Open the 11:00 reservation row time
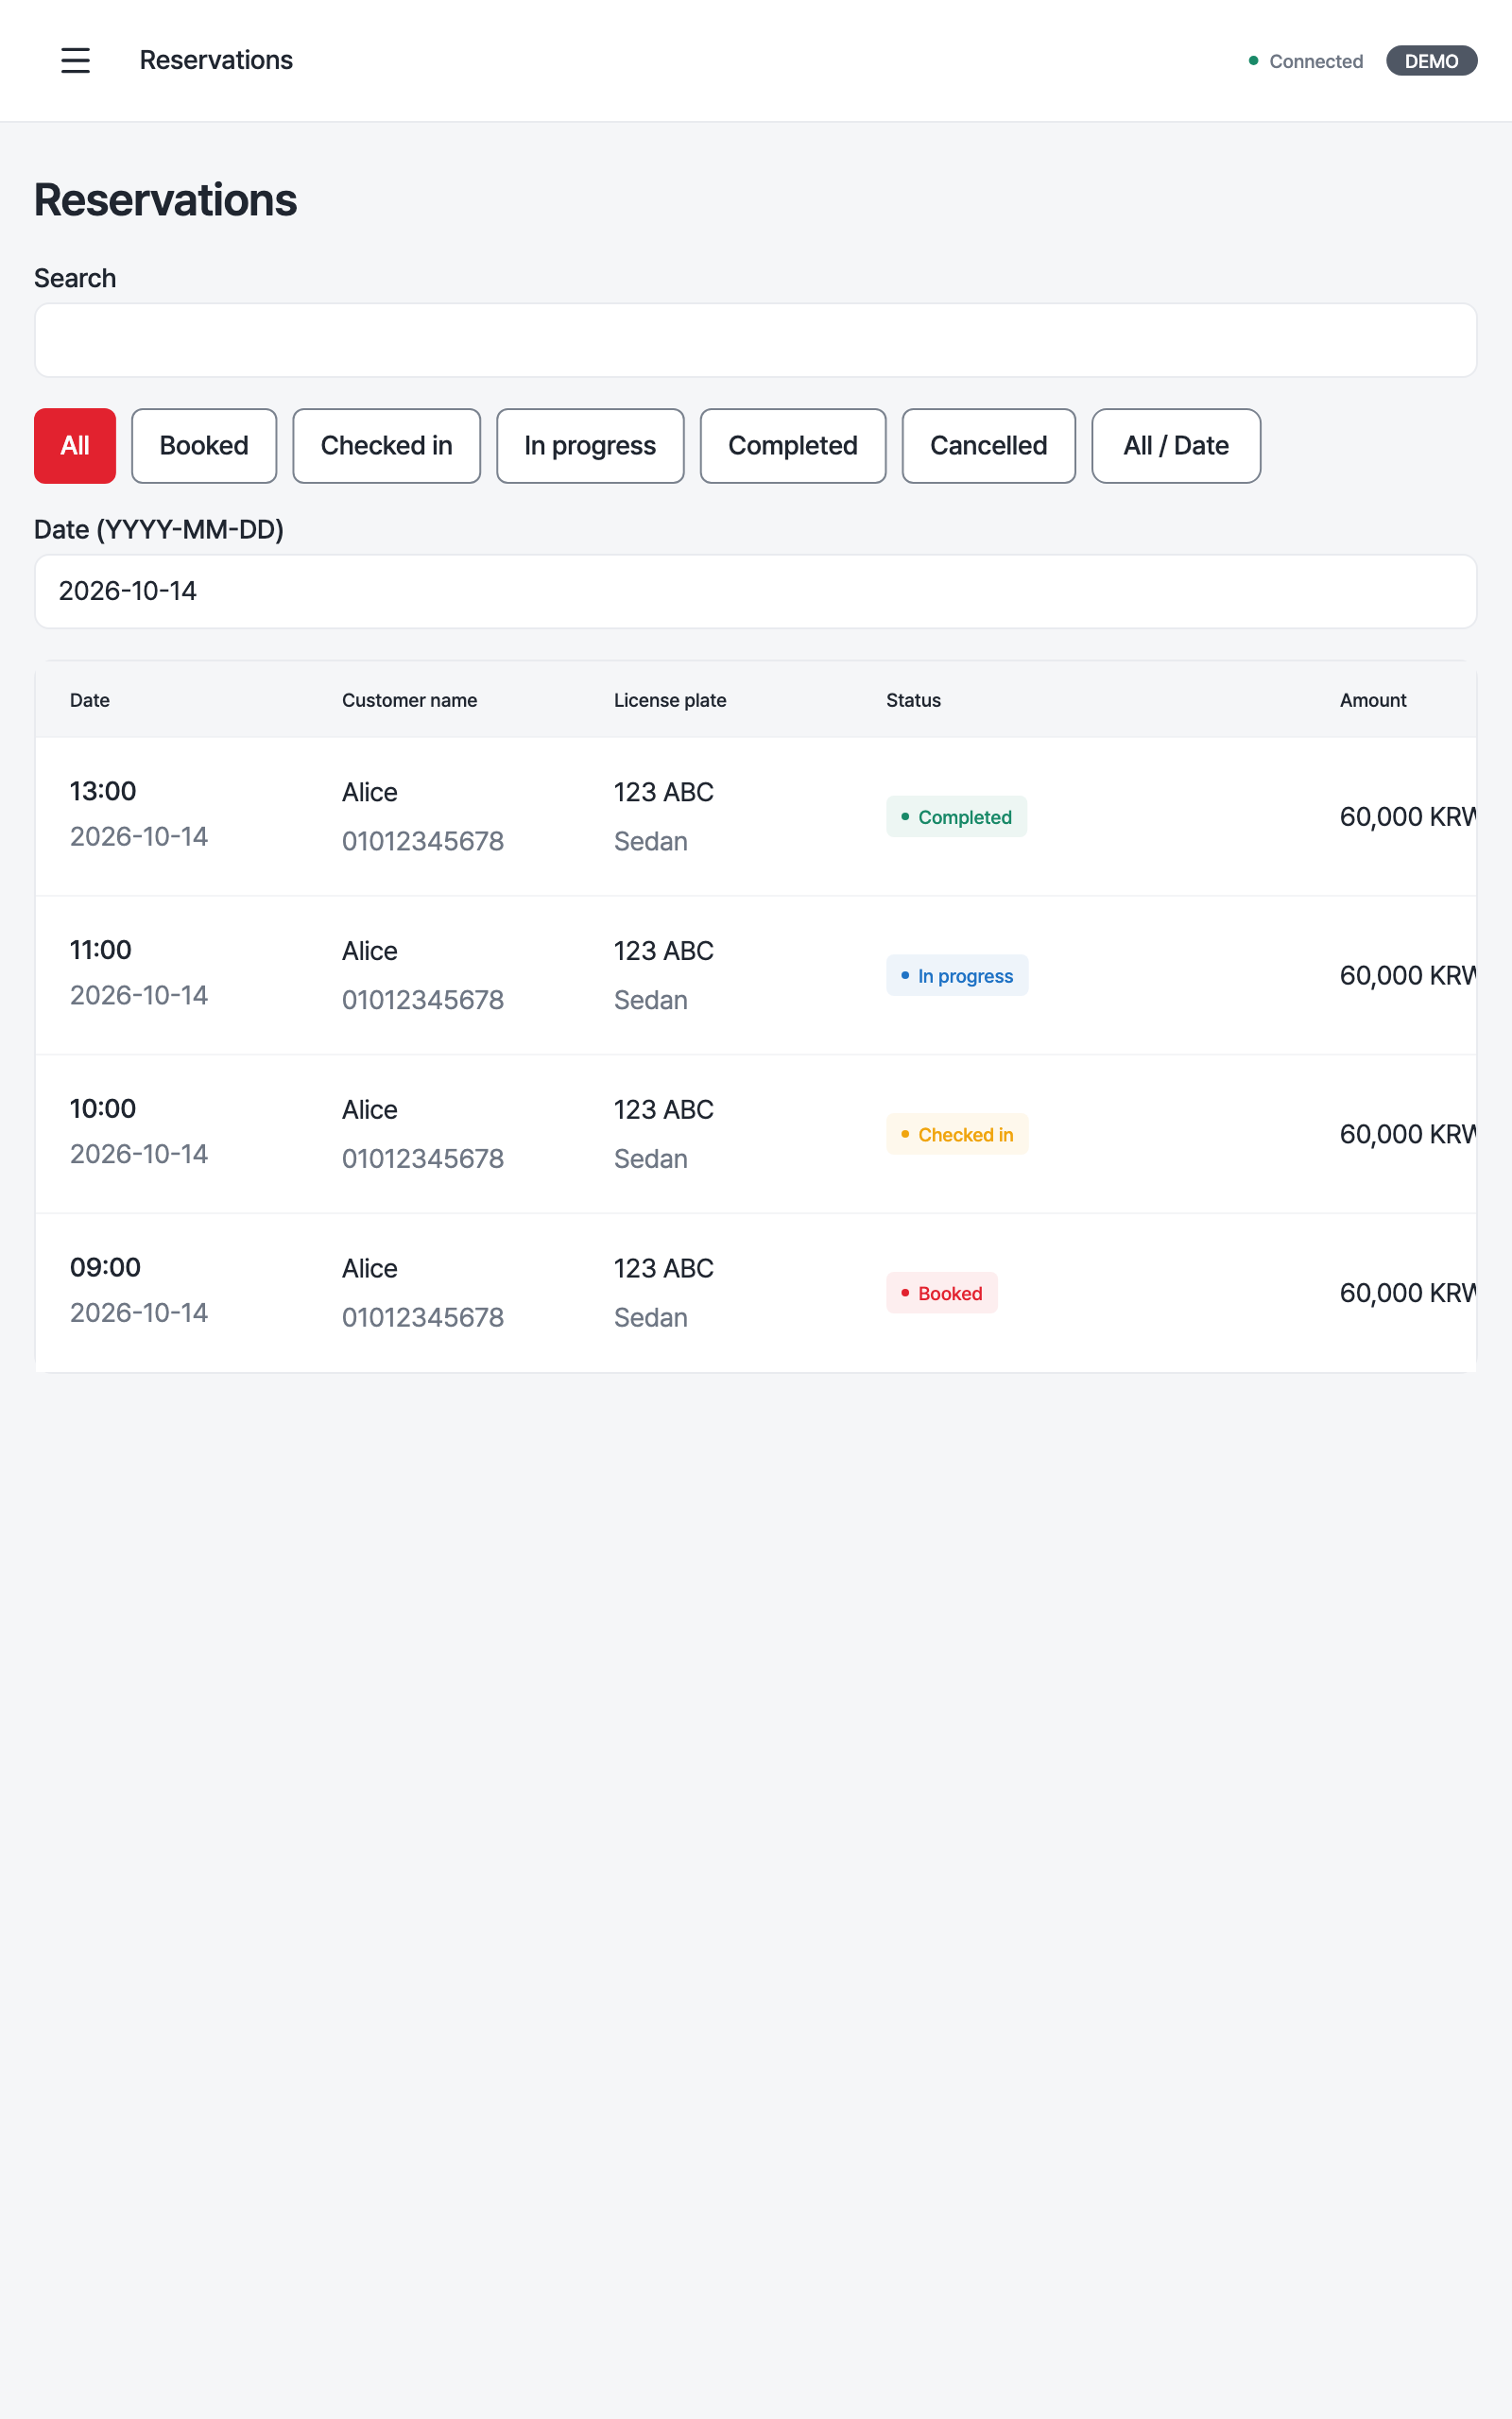The image size is (1512, 2419). pos(101,951)
